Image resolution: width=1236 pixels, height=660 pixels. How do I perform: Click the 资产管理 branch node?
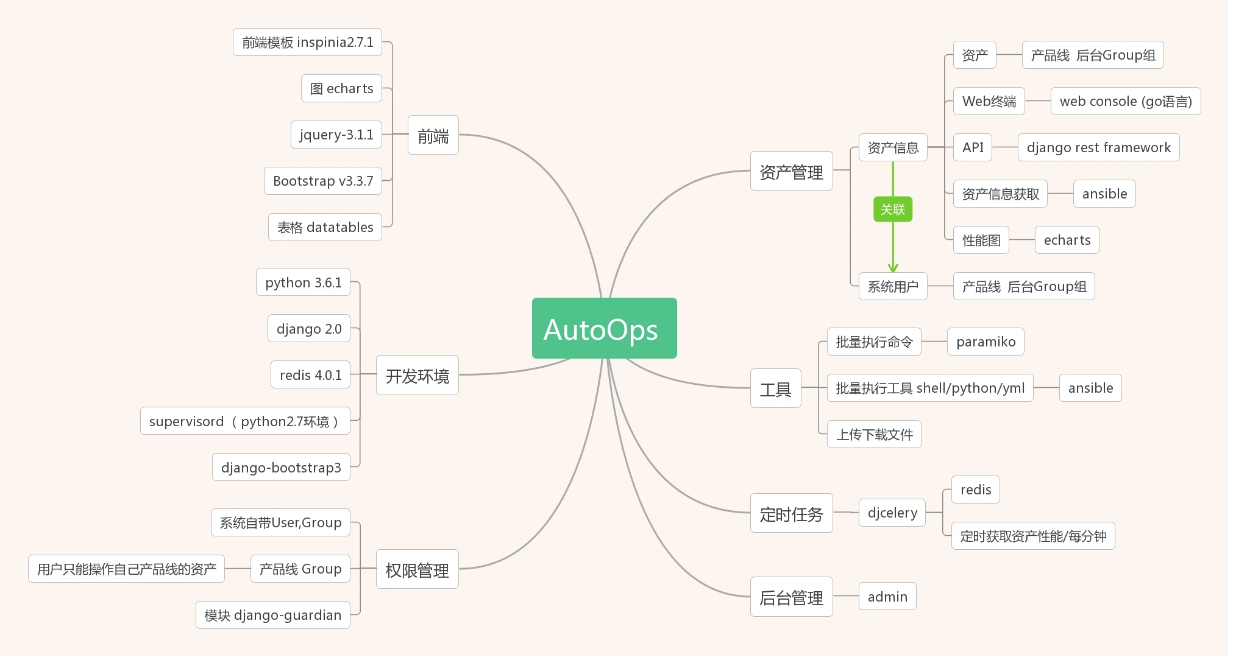point(791,171)
